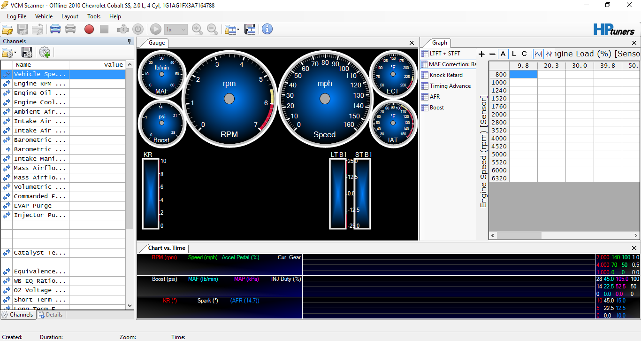Open the Tools menu

pyautogui.click(x=94, y=16)
